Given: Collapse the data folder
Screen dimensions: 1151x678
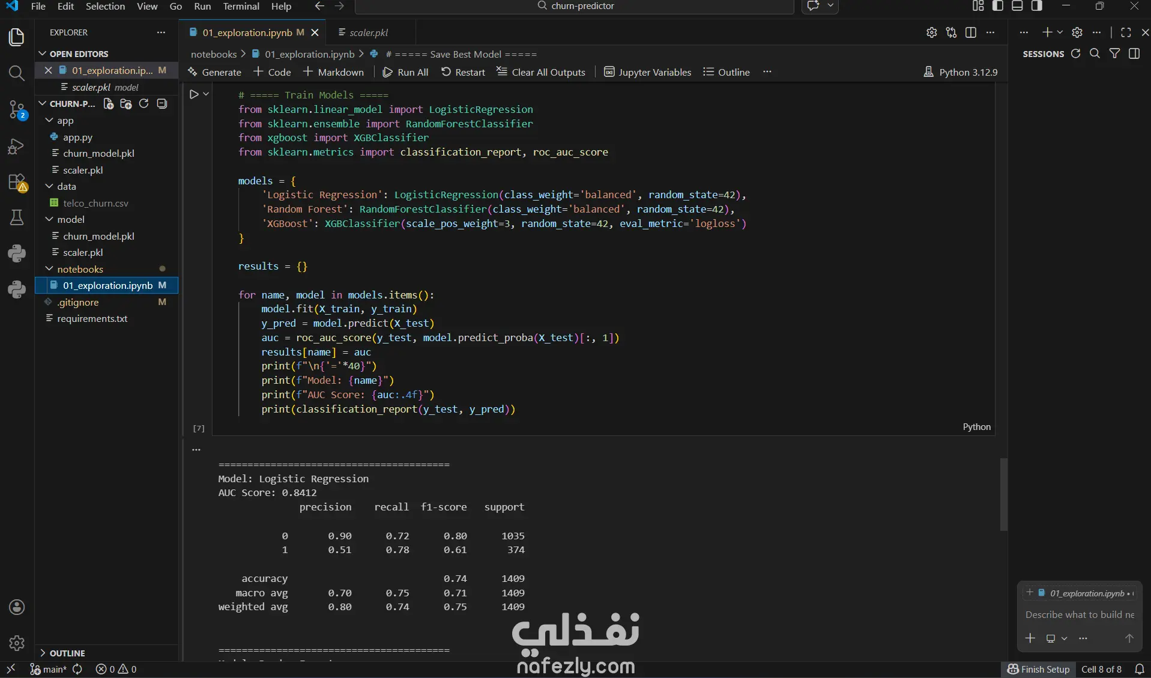Looking at the screenshot, I should (50, 186).
